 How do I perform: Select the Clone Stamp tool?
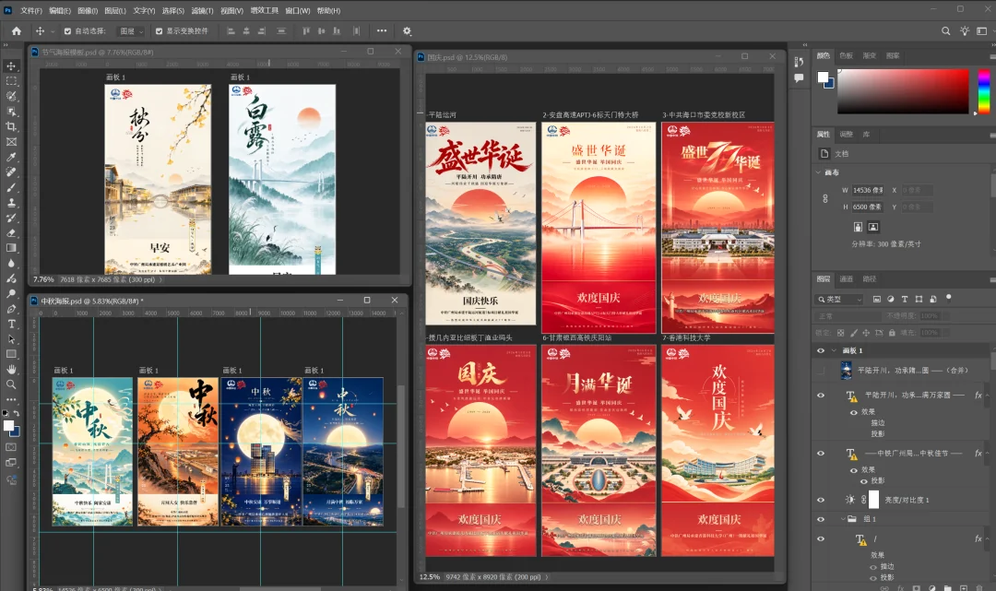[x=11, y=203]
